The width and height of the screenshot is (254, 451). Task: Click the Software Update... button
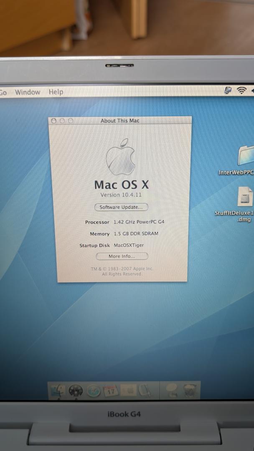pos(121,207)
